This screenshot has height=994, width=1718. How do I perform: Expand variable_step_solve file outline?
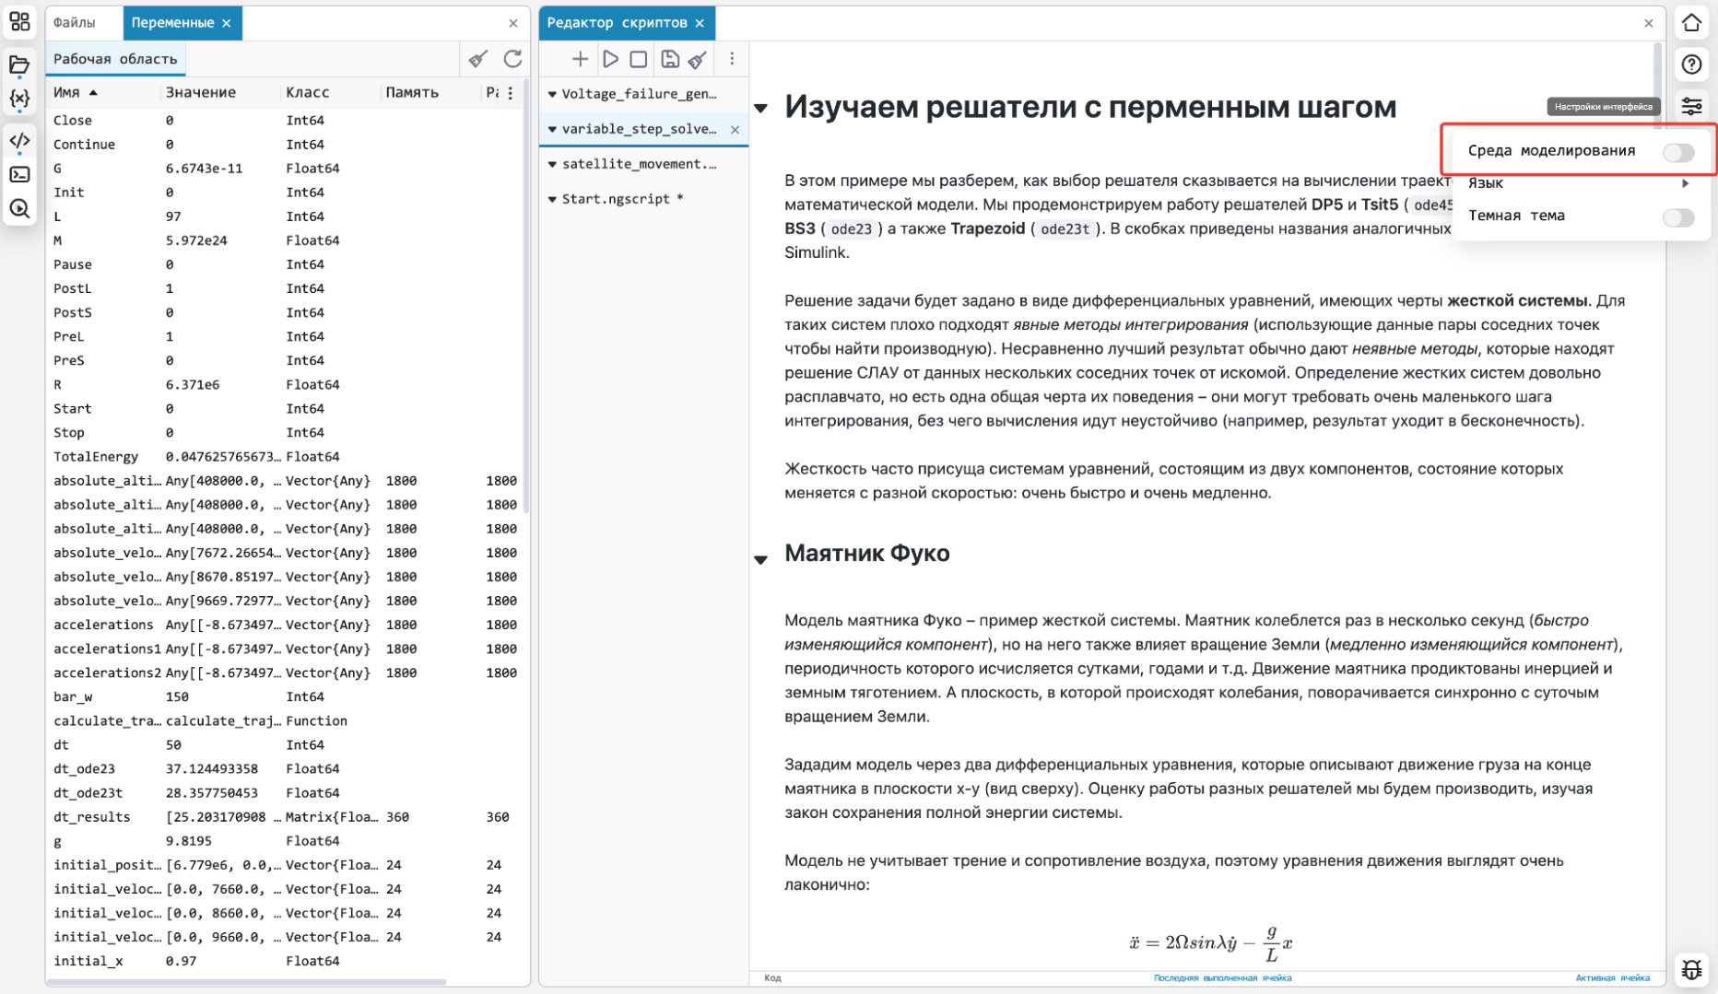pyautogui.click(x=552, y=129)
